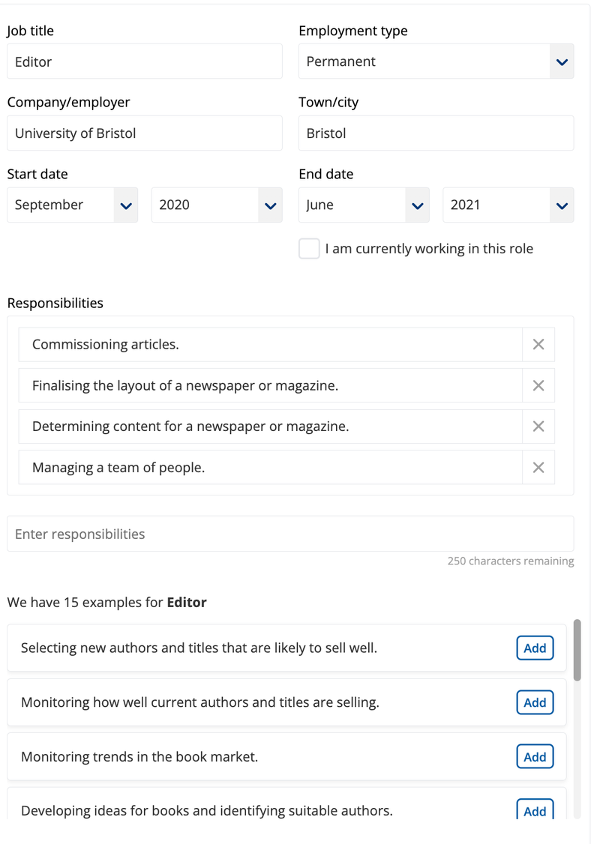Add 'Selecting new authors and titles' example

coord(535,648)
